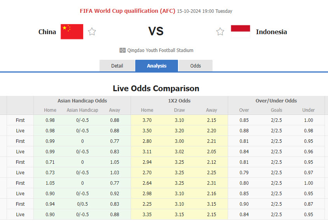Click the Live Odds Comparison heading
Viewport: 328px width, 222px height.
(x=156, y=88)
